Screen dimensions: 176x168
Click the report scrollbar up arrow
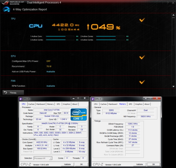[173, 15]
